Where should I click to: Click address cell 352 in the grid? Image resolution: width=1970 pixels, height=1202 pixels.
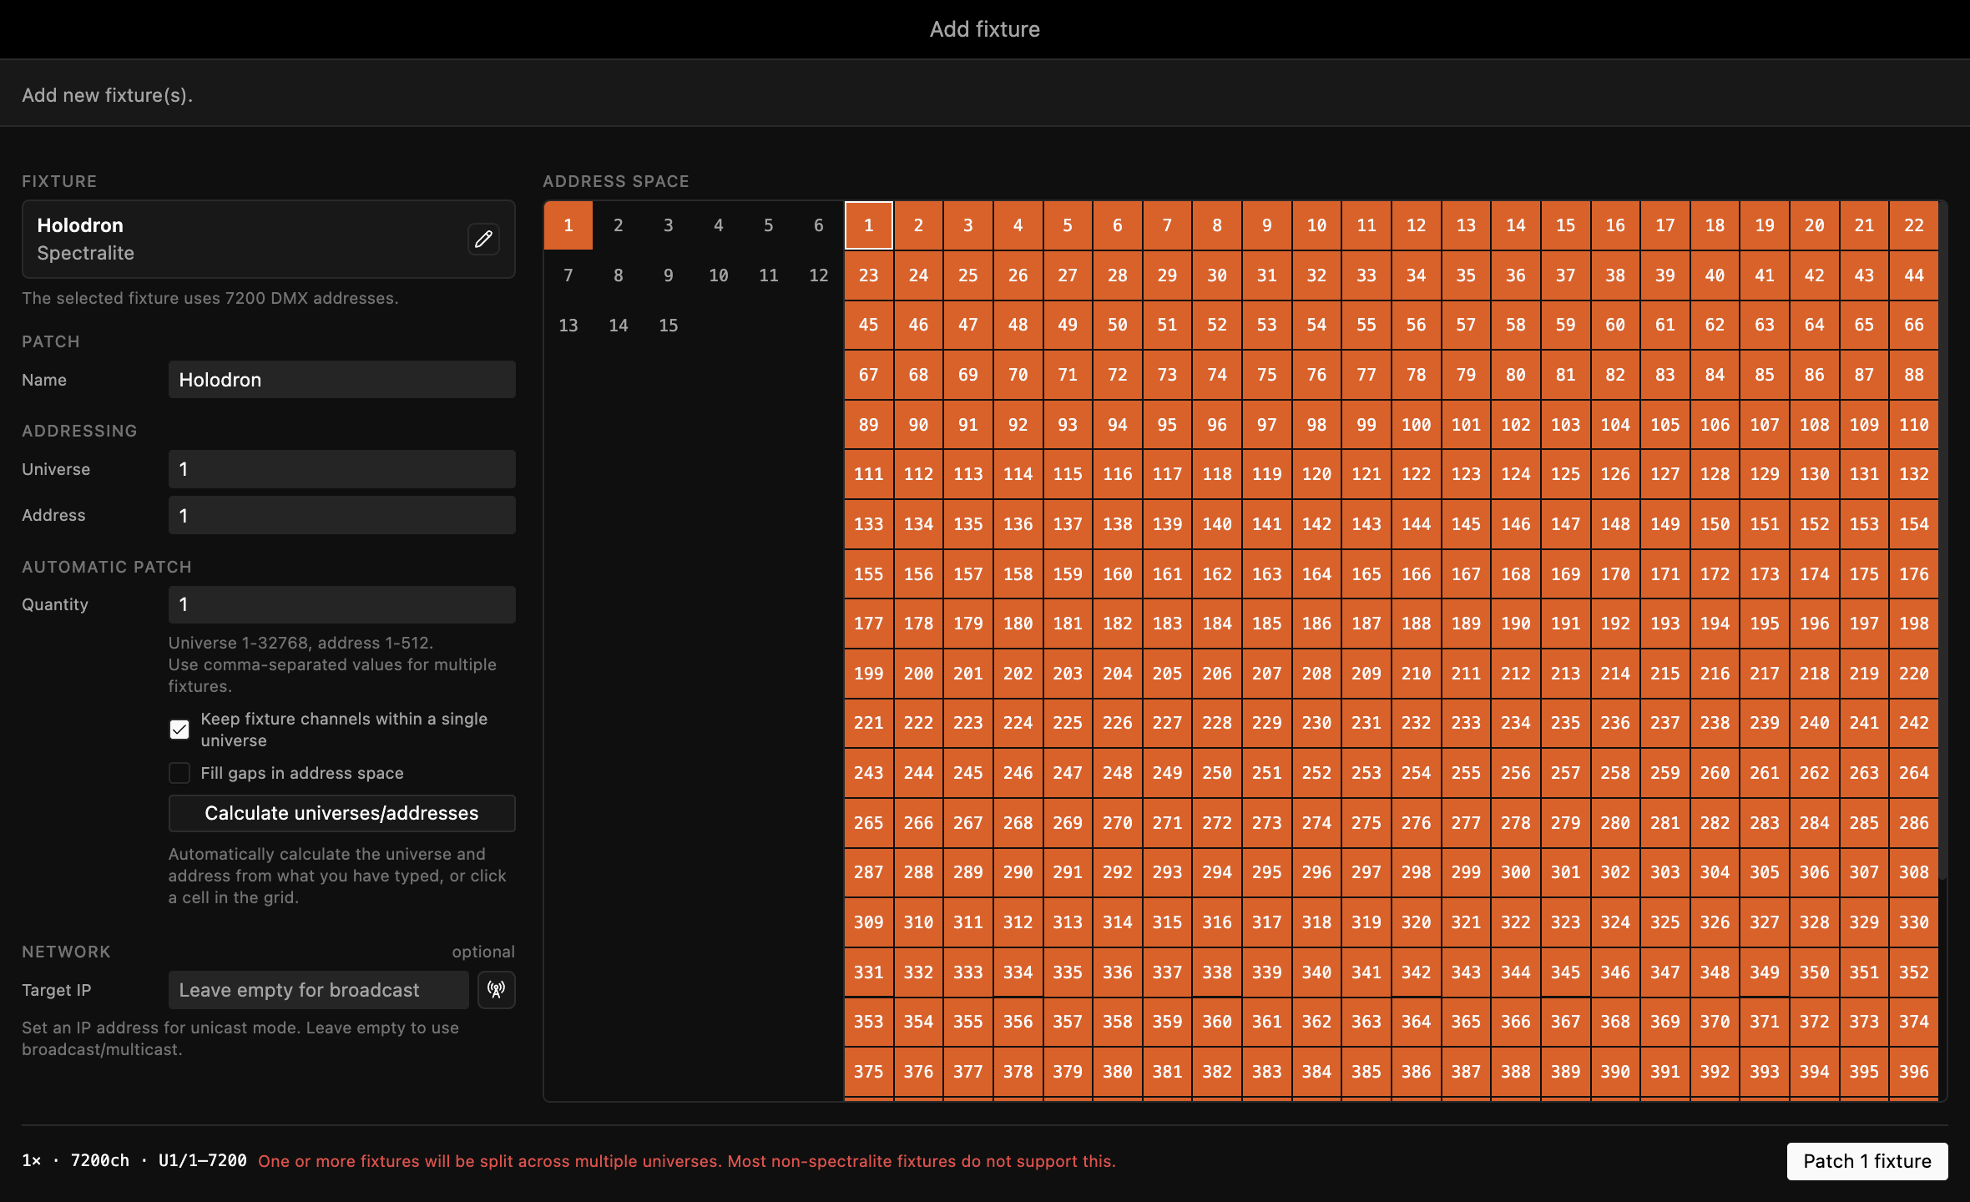[x=1914, y=972]
